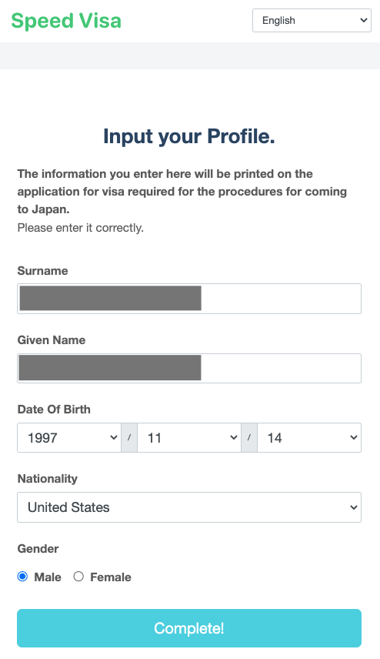380x659 pixels.
Task: Open the birth month dropdown showing 11
Action: point(189,437)
